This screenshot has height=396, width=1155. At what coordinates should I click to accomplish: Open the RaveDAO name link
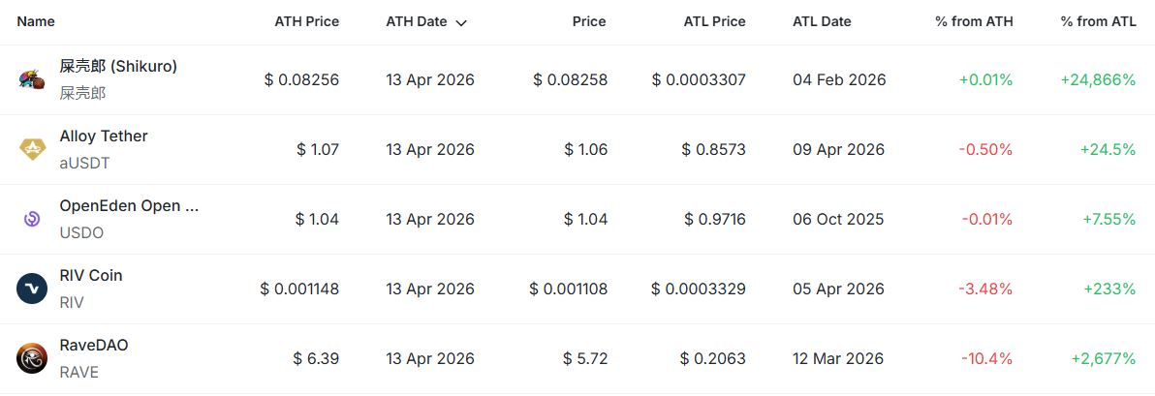coord(94,346)
